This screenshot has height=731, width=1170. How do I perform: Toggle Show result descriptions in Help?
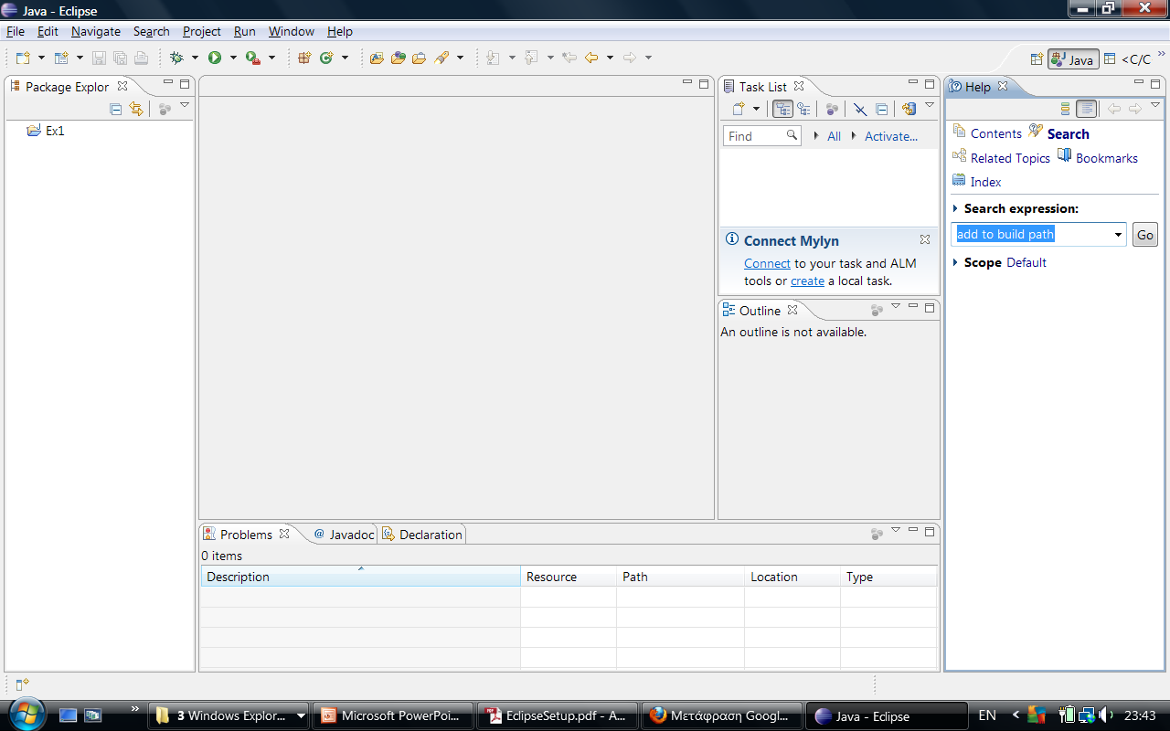1086,109
